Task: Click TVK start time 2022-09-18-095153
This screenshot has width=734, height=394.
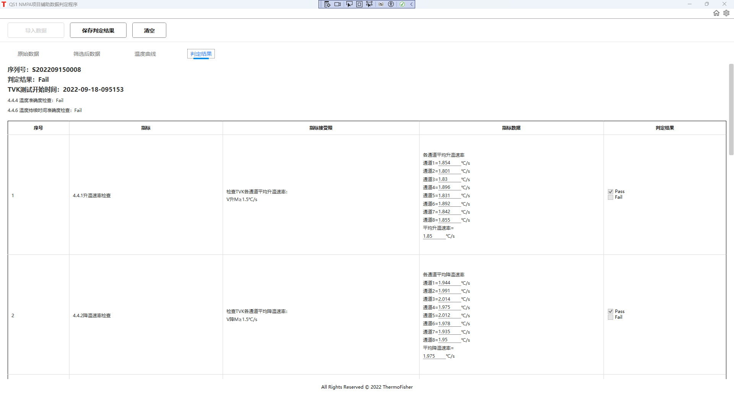Action: click(93, 89)
